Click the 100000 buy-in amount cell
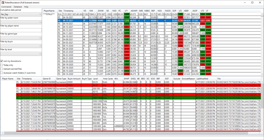 [x=74, y=88]
